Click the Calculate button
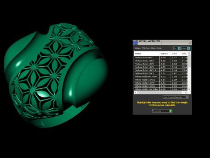Image resolution: width=210 pixels, height=158 pixels. 162,111
